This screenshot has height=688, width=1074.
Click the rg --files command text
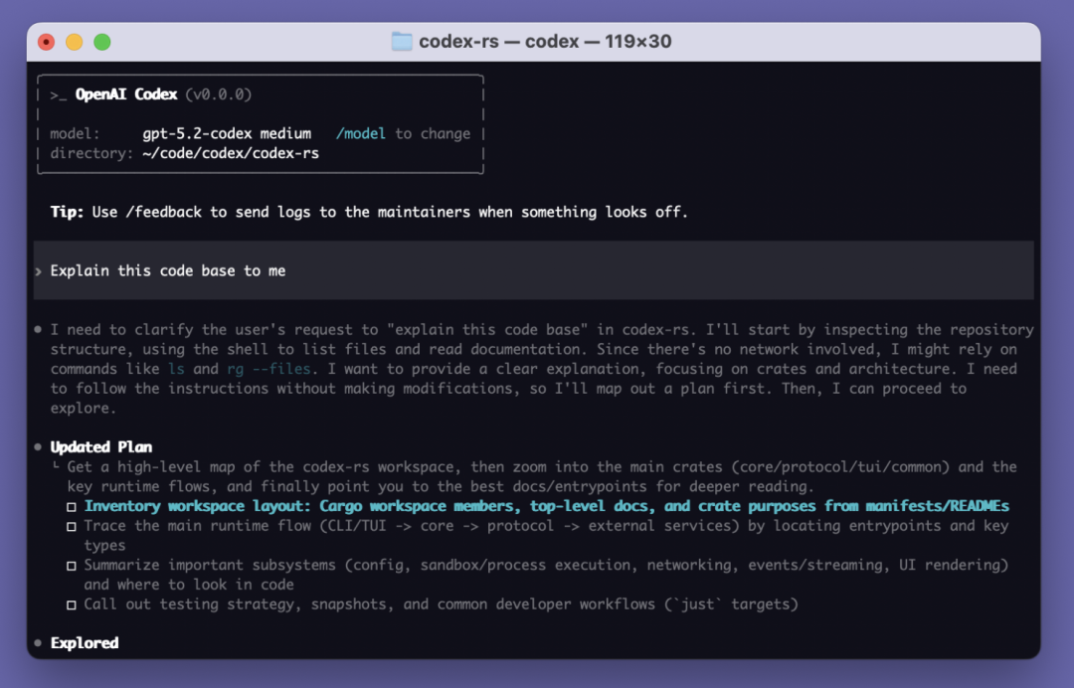click(x=268, y=369)
